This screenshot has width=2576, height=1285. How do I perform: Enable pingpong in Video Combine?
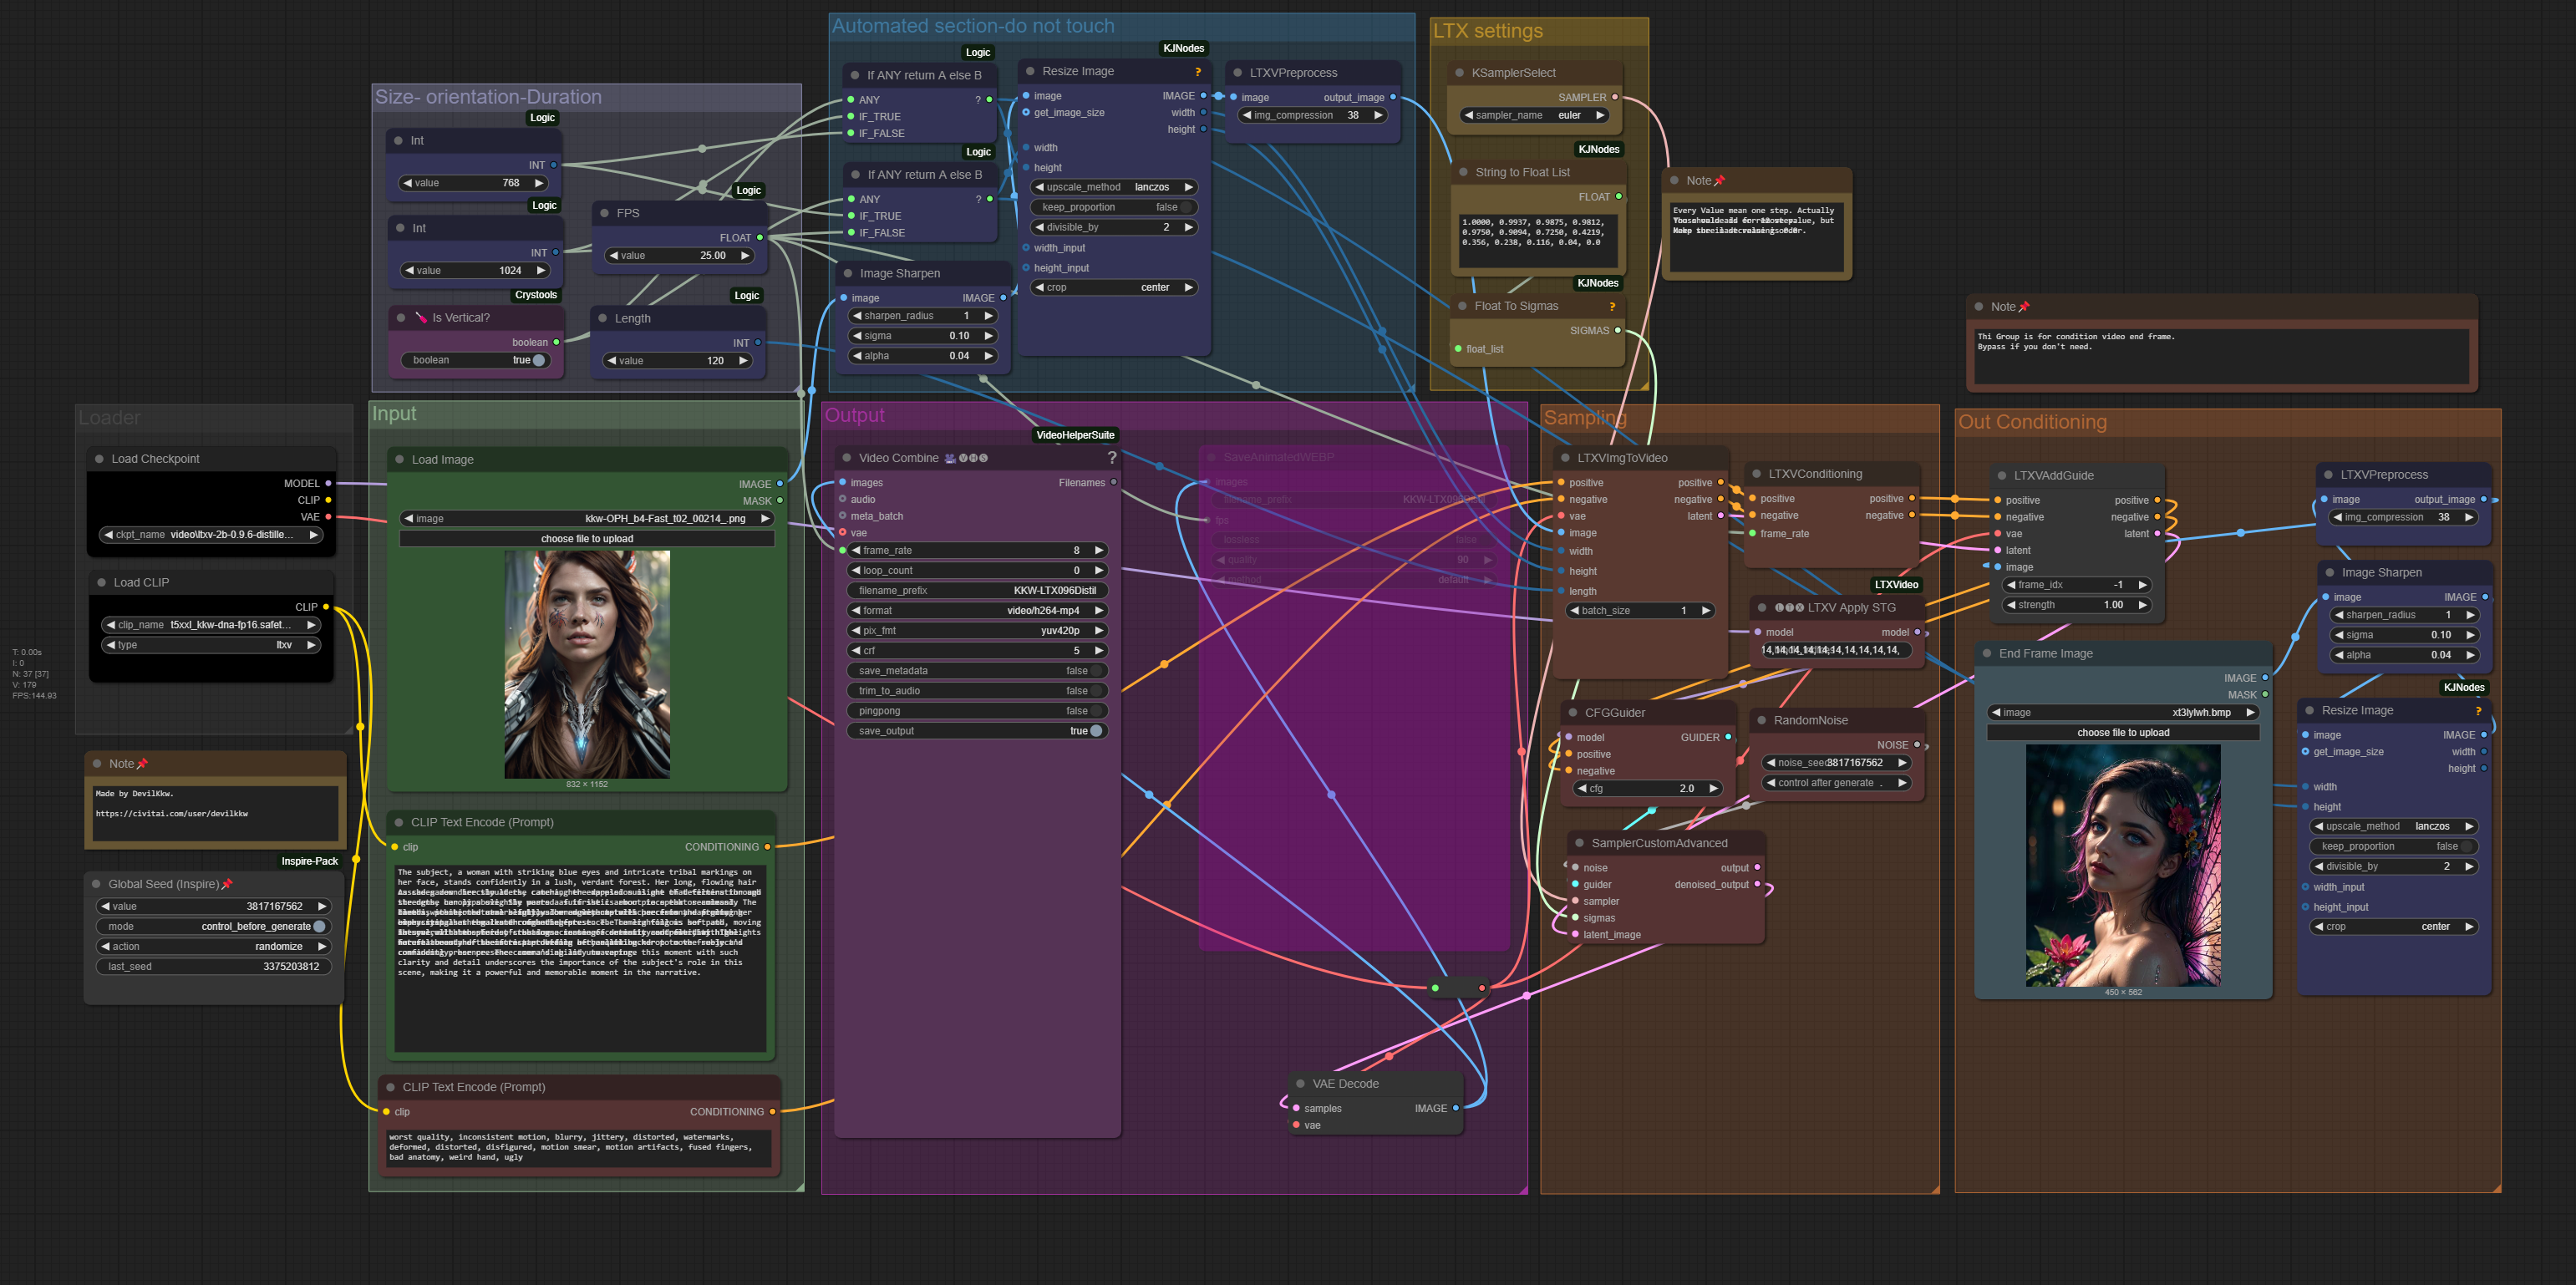pyautogui.click(x=1096, y=711)
